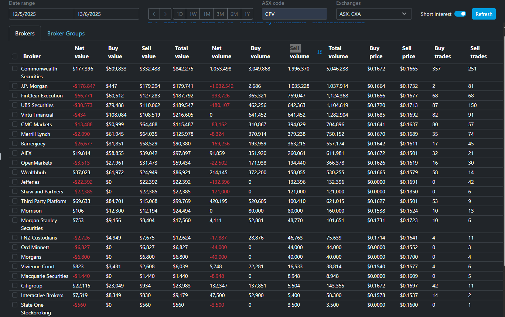
Task: Sort by Net volume column header
Action: (x=221, y=52)
